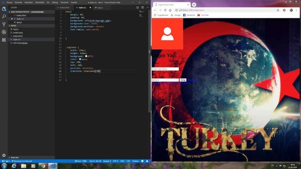Image resolution: width=301 pixels, height=169 pixels.
Task: Bookmark this page with the star icon
Action: [278, 10]
